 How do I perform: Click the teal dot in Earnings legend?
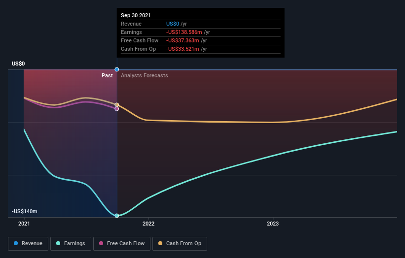coord(58,243)
